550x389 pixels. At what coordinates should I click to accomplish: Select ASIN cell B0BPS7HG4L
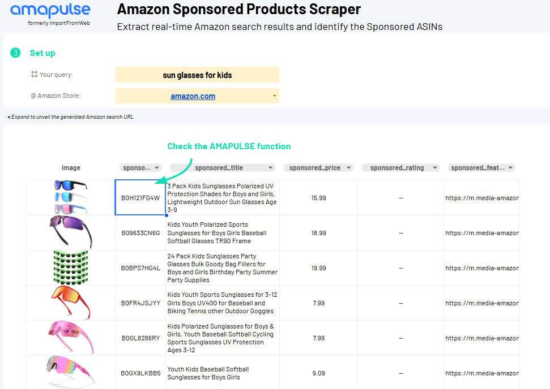(x=140, y=268)
